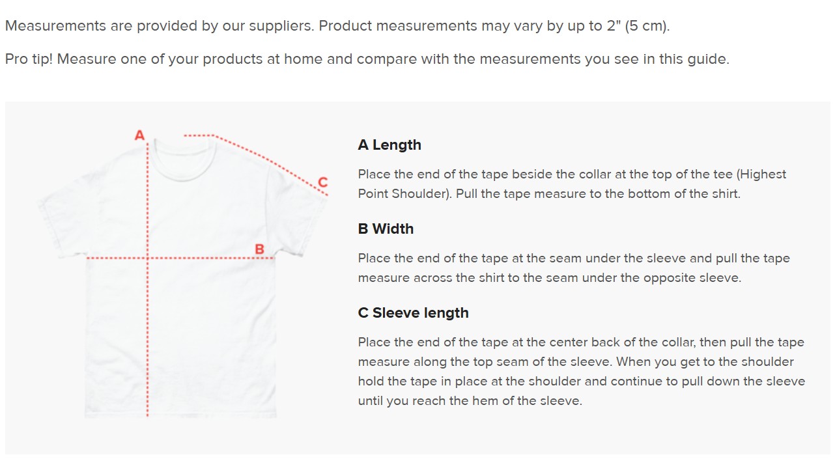Select the "B Width" heading
Screen dimensions: 835x459
[386, 229]
